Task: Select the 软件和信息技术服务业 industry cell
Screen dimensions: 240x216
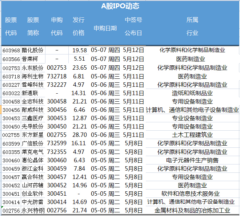Action: coord(191,194)
